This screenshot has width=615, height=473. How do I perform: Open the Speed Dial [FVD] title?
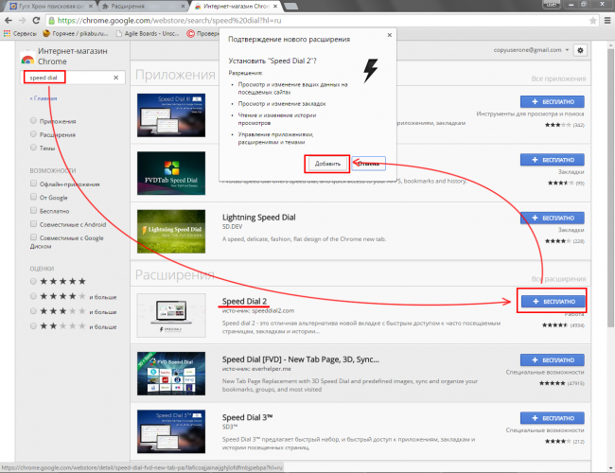(301, 359)
